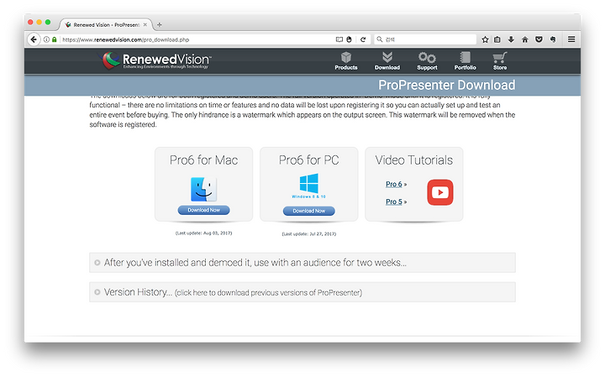The image size is (605, 377).
Task: Click the 'Pro6 for PC' heading
Action: (x=308, y=160)
